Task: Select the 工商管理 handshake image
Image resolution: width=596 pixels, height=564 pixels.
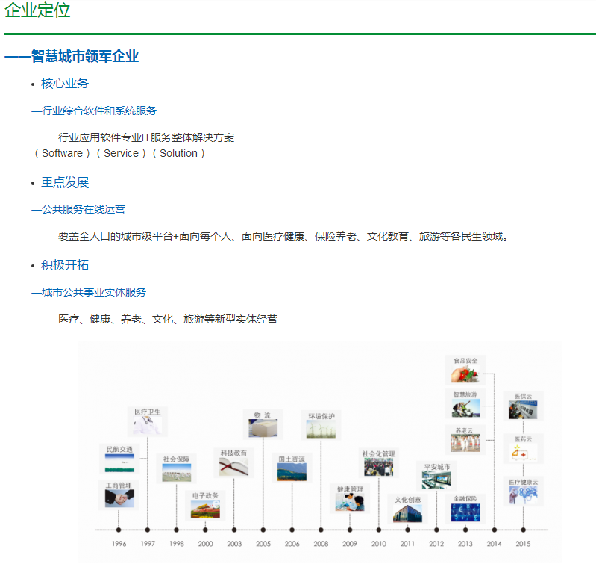Action: [119, 499]
